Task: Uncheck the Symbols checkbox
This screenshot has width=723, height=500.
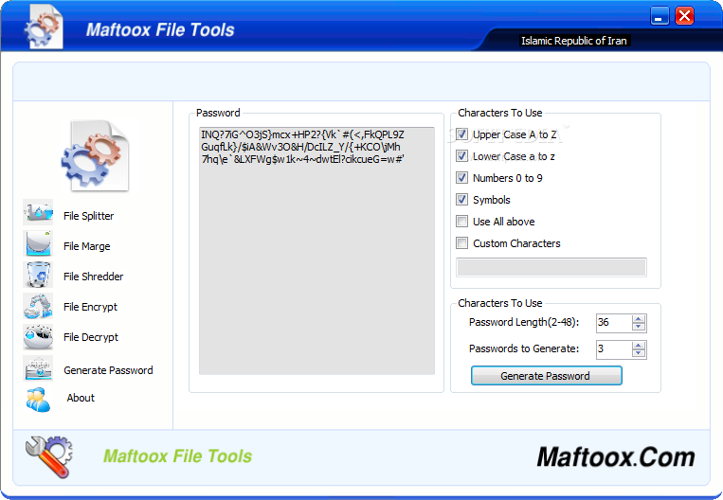Action: click(461, 199)
